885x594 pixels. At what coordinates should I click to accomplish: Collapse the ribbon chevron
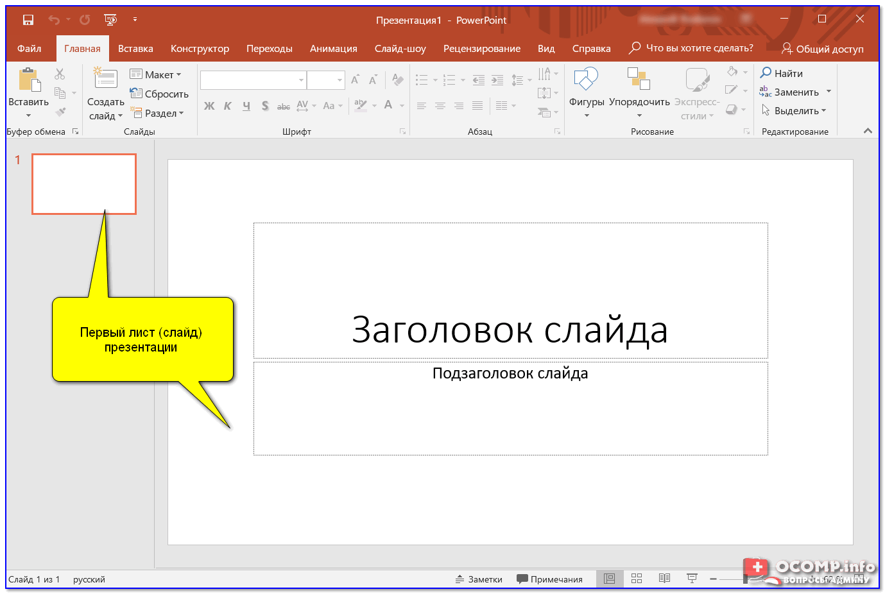pos(868,131)
